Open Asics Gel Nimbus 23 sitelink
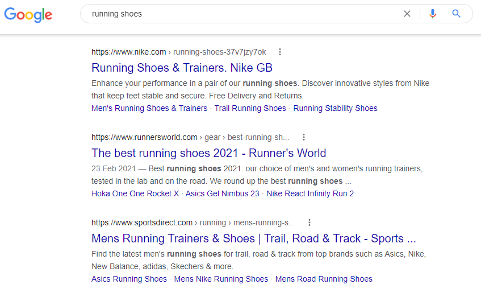This screenshot has height=301, width=481. [x=223, y=193]
